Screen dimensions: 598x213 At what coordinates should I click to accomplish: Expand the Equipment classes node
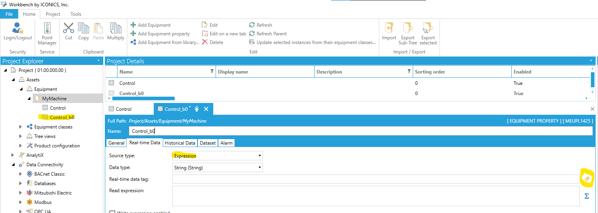(21, 127)
